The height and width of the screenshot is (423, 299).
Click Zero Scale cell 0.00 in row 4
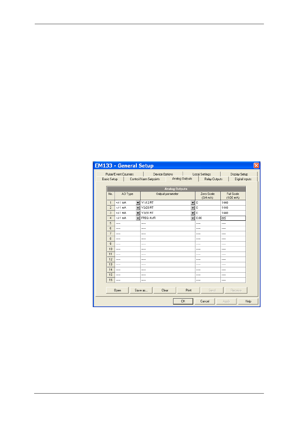tap(208, 218)
